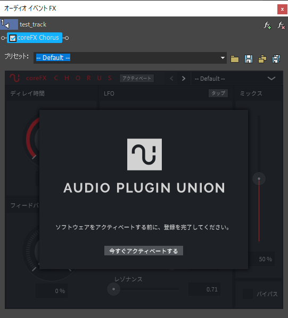Click the chain input connector circle
The height and width of the screenshot is (318, 288).
pos(3,38)
